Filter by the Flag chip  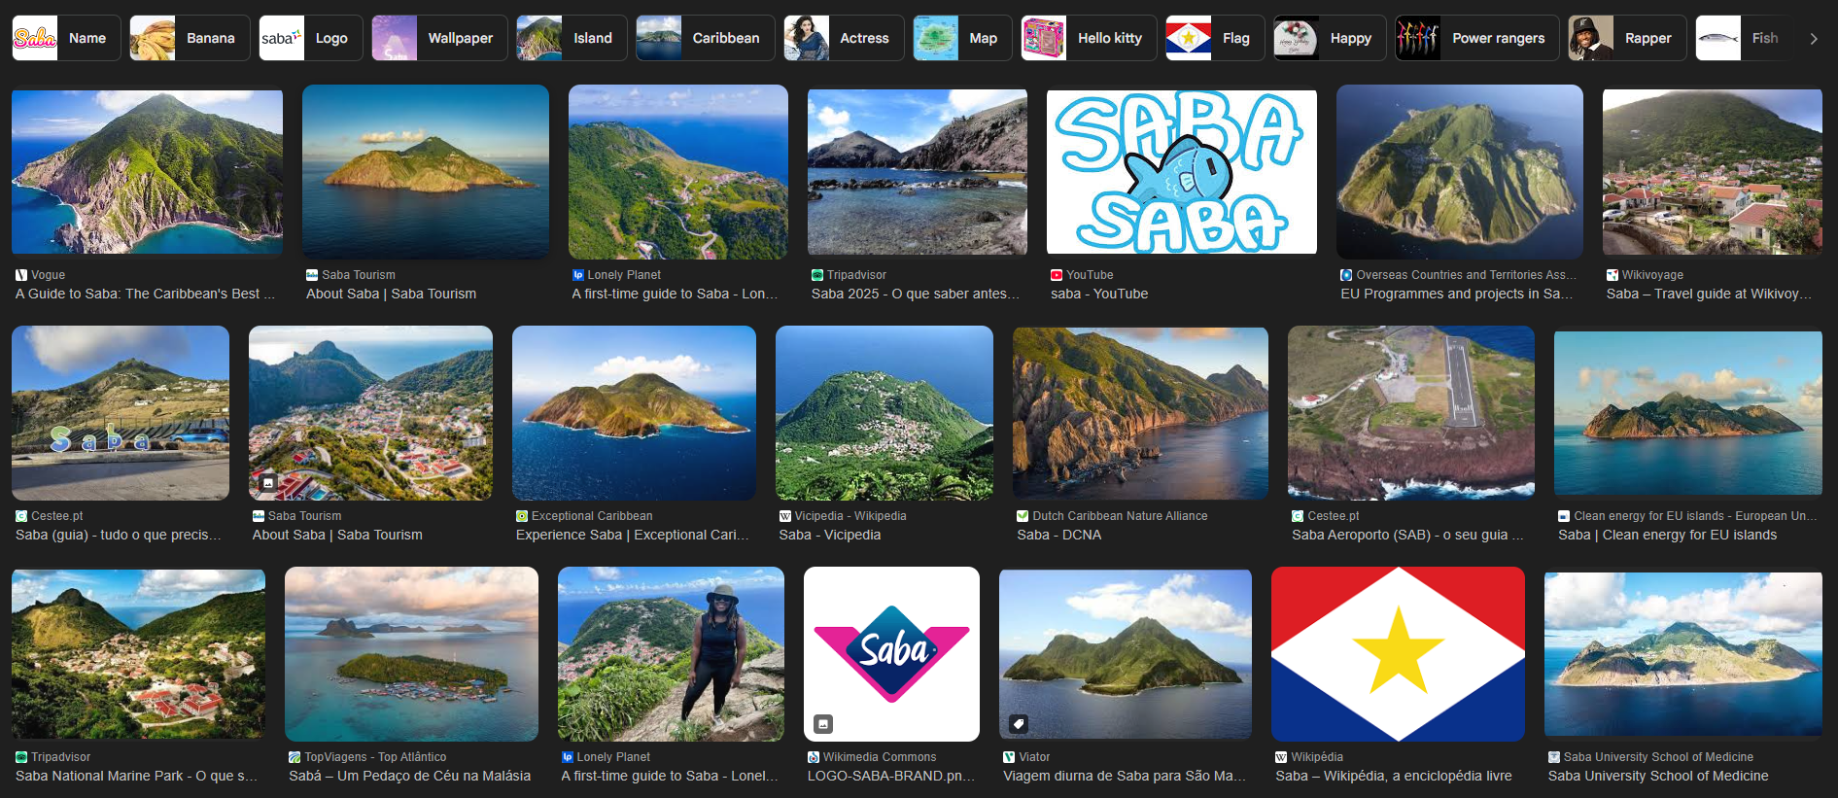click(x=1215, y=38)
